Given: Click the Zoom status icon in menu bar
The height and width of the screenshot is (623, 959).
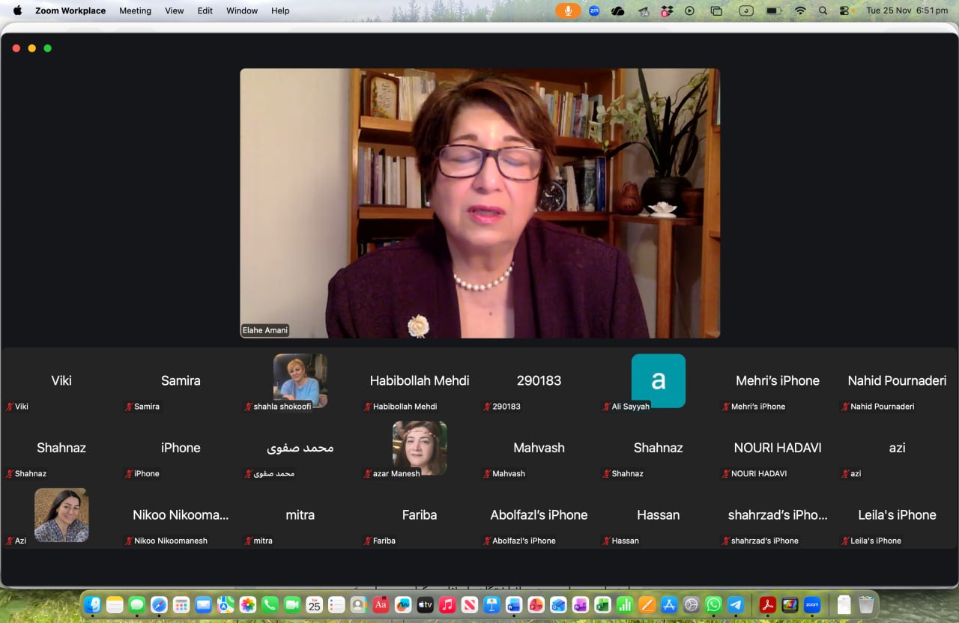Looking at the screenshot, I should click(x=593, y=10).
